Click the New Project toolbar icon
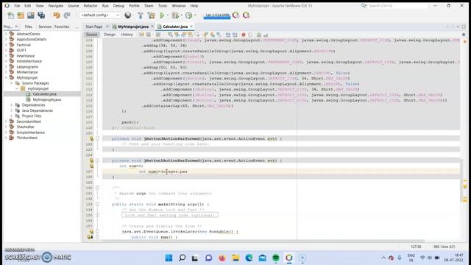This screenshot has width=471, height=265. [x=21, y=15]
